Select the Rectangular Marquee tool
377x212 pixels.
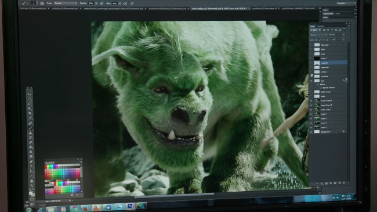coord(30,99)
